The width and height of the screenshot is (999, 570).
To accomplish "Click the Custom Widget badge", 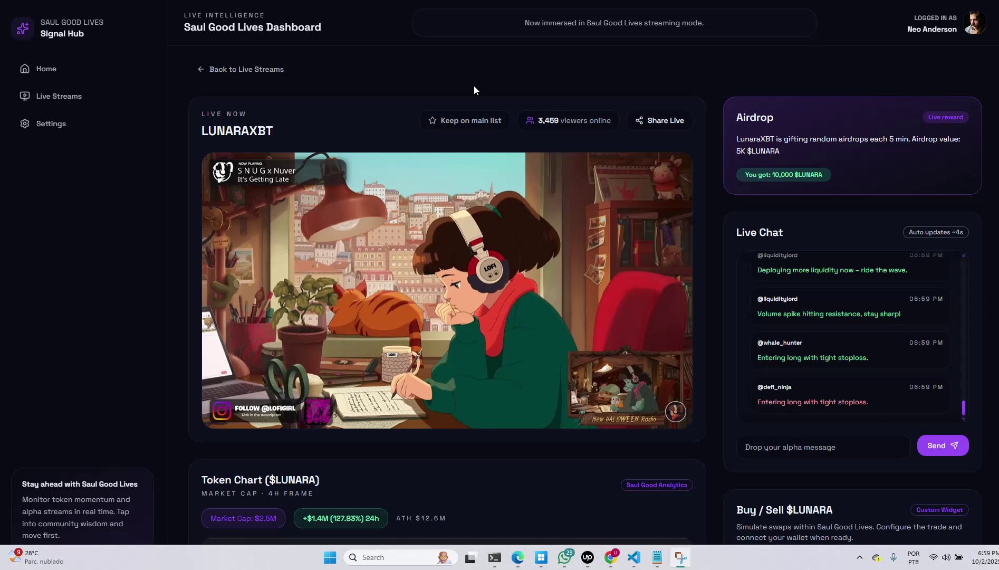I will point(939,510).
